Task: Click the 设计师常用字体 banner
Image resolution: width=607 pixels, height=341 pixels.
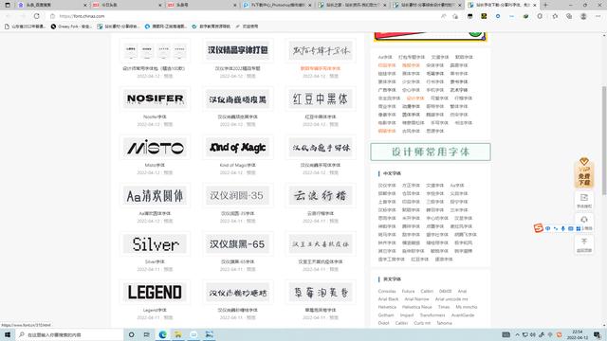Action: (x=431, y=152)
